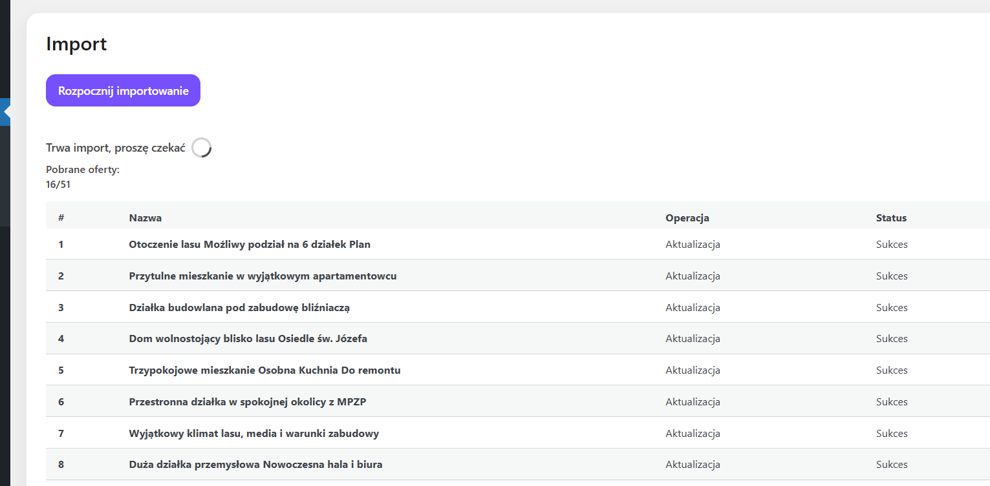The image size is (990, 486).
Task: Select "Trzypokojowe mieszkanie Osobna Kuchnia Do remontu"
Action: pos(264,370)
